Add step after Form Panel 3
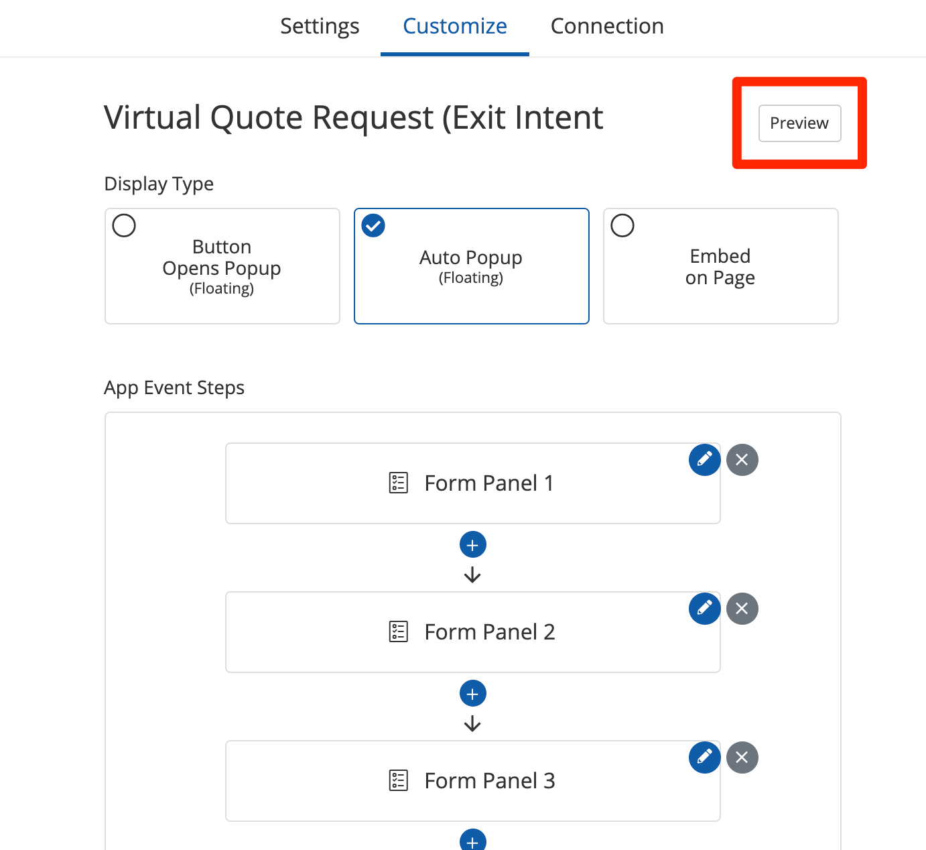The width and height of the screenshot is (926, 850). pos(472,841)
